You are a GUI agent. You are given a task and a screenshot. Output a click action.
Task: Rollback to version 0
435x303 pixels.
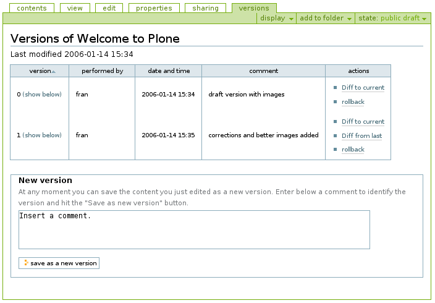pyautogui.click(x=353, y=102)
